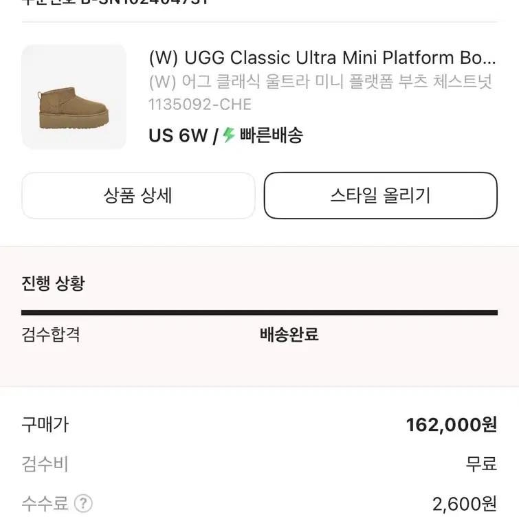
Task: Tap the 진행 상황 section heading
Action: [x=53, y=283]
